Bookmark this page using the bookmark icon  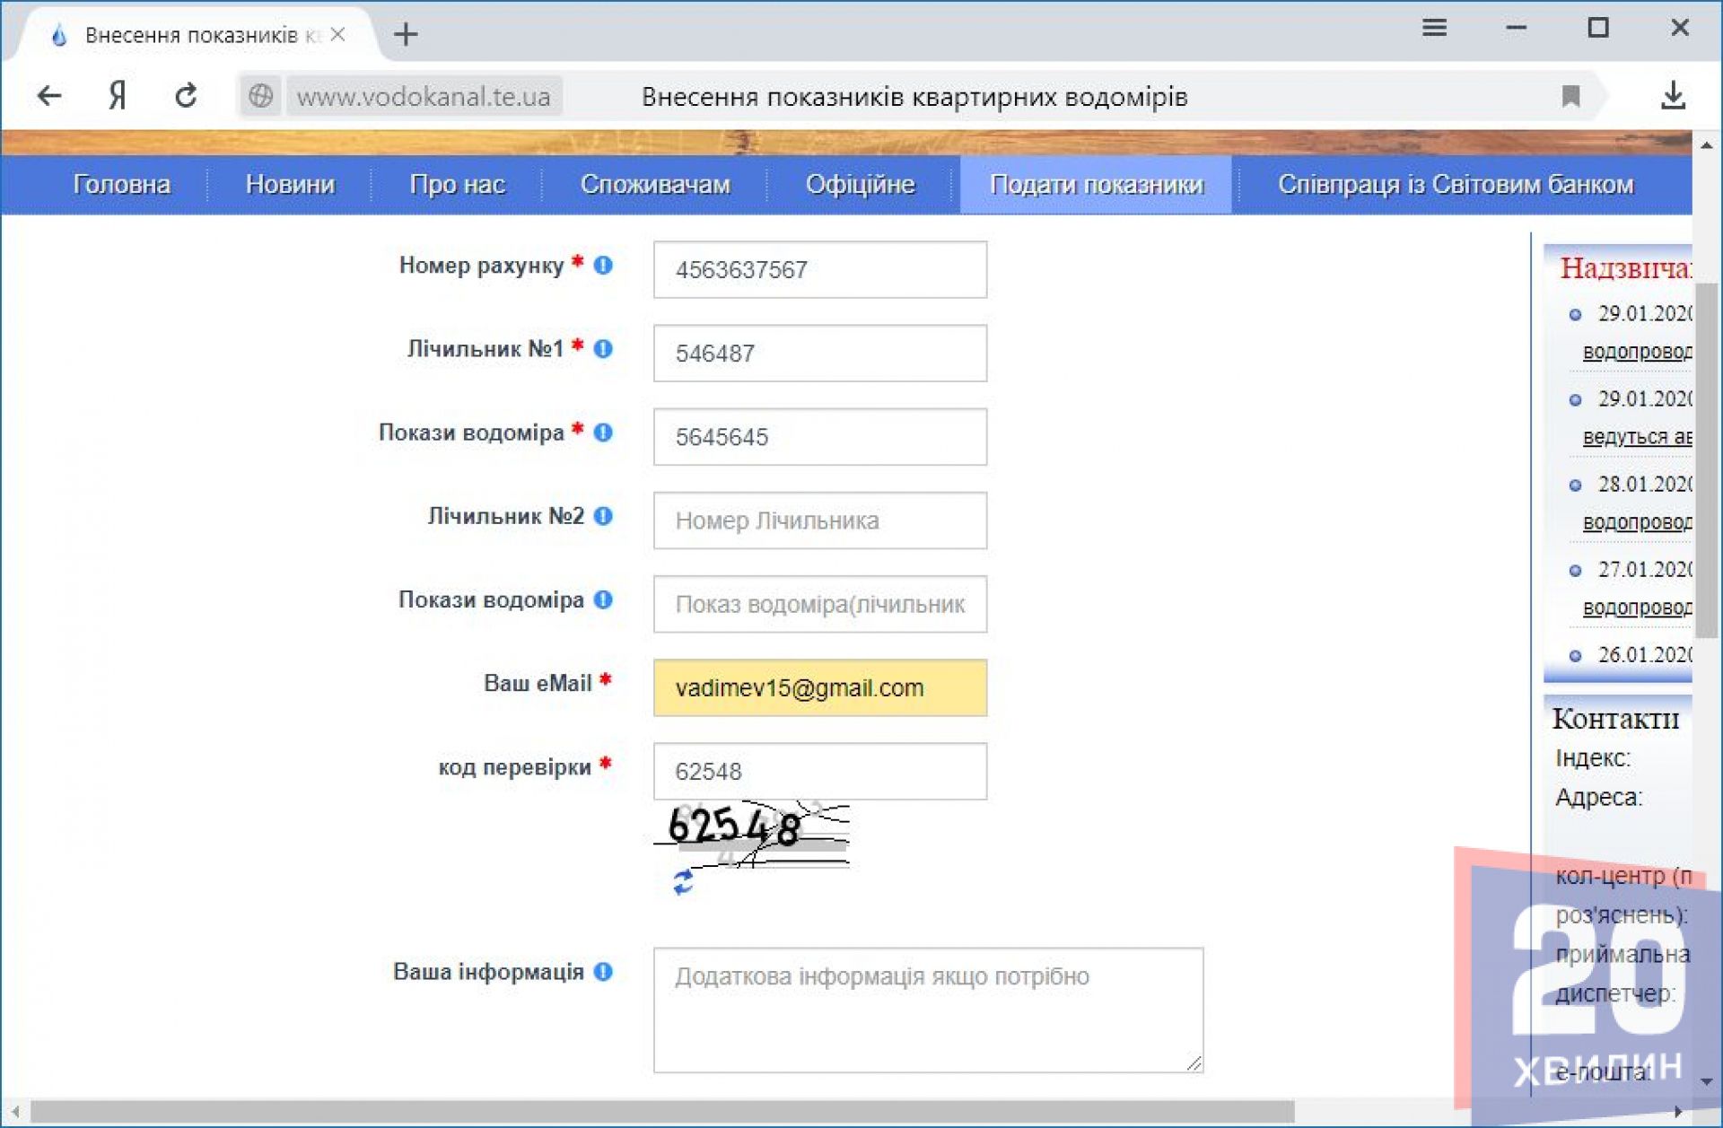click(x=1570, y=96)
